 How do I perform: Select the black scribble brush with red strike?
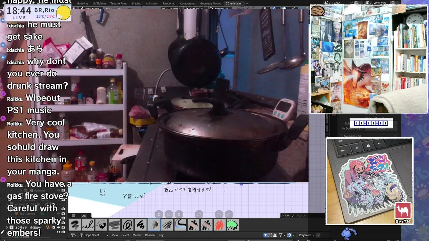[x=193, y=225]
